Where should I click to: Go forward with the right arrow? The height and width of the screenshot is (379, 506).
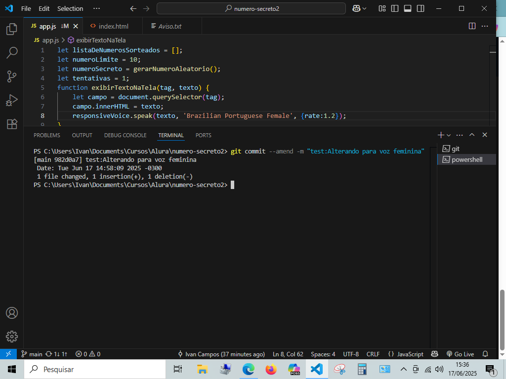click(x=146, y=9)
